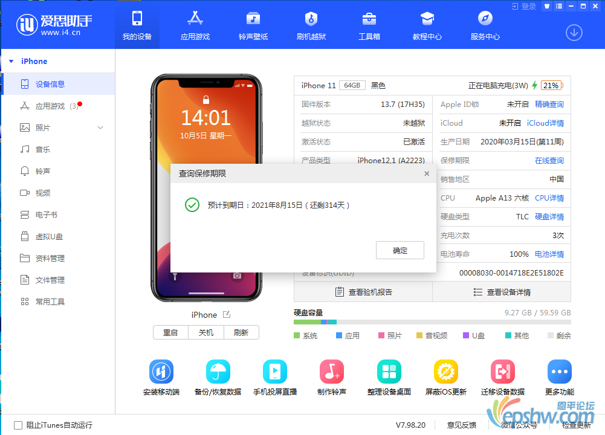Image resolution: width=605 pixels, height=435 pixels.
Task: Open the 应用游戏 top tab
Action: [x=195, y=25]
